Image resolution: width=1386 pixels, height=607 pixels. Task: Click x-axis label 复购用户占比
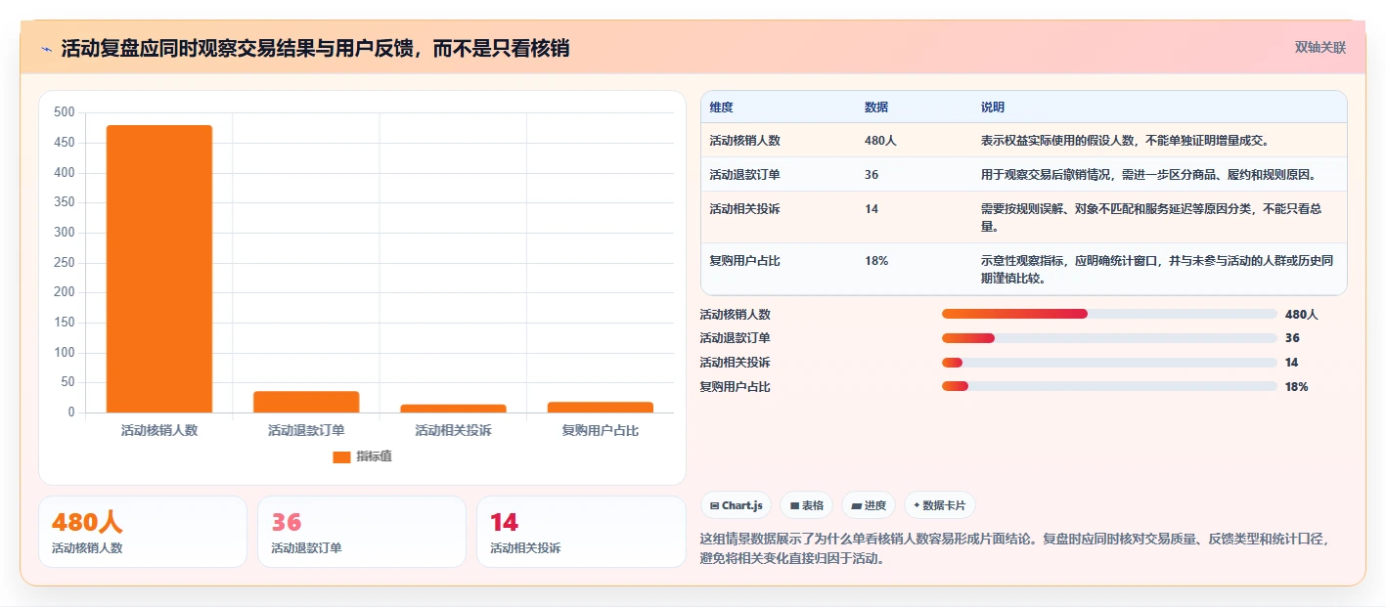(601, 430)
